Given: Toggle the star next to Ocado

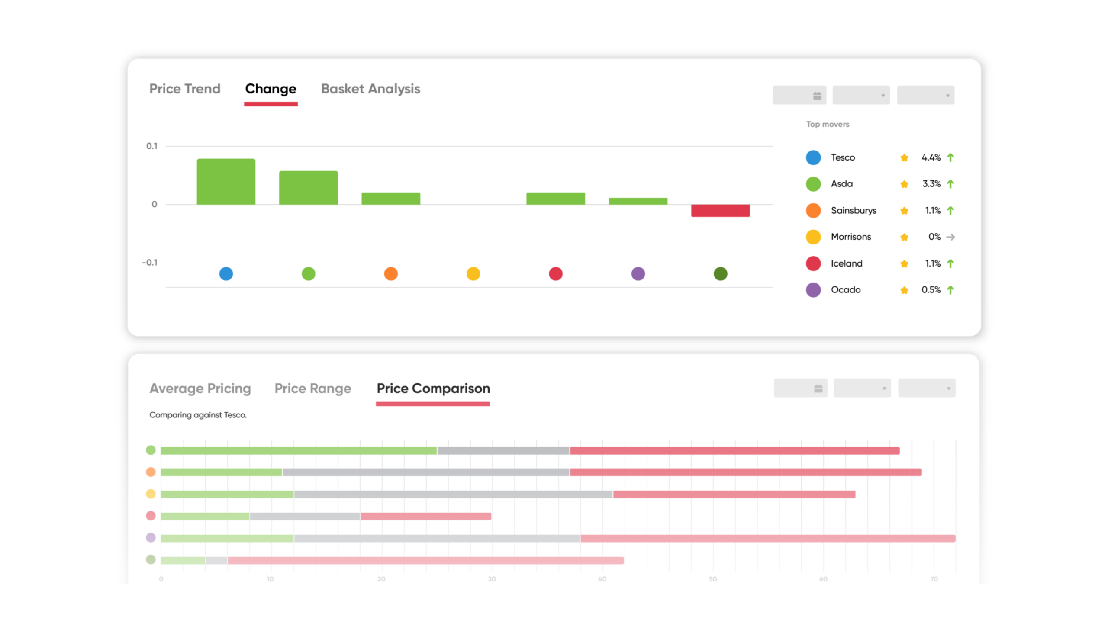Looking at the screenshot, I should click(904, 290).
